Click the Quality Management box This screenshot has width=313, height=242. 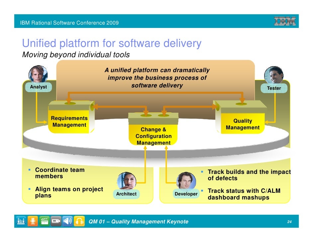coord(240,117)
